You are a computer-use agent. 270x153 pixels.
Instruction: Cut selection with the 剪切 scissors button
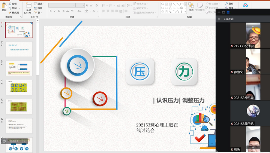(13, 4)
